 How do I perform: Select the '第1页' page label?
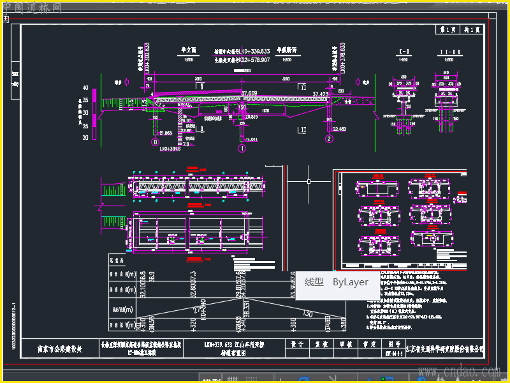pyautogui.click(x=448, y=29)
